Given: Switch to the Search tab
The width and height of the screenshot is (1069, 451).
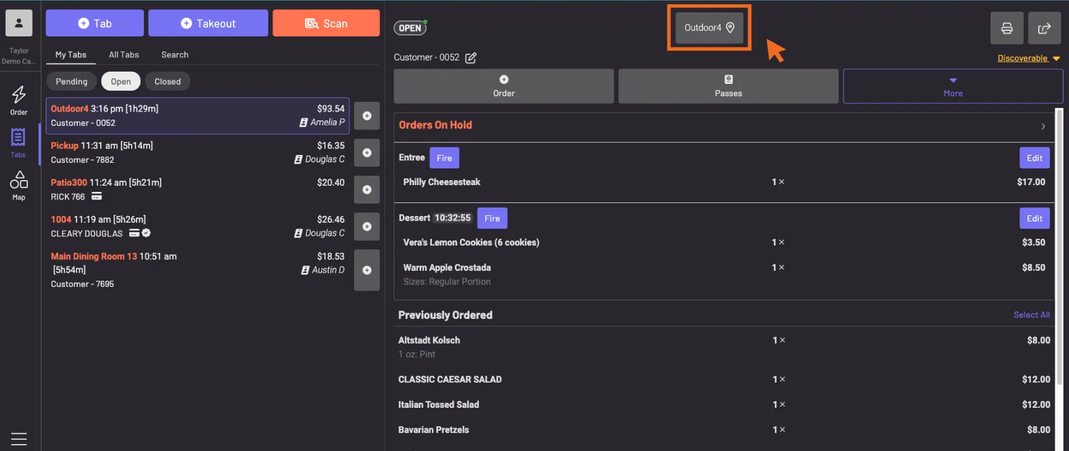Looking at the screenshot, I should pos(175,55).
